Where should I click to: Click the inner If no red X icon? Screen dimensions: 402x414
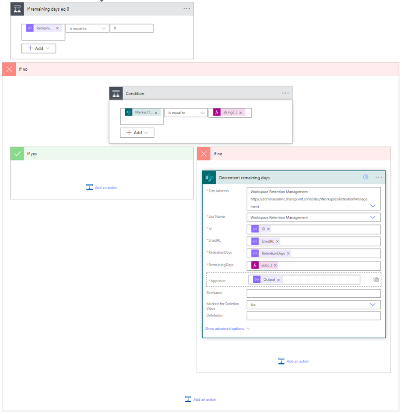(204, 154)
